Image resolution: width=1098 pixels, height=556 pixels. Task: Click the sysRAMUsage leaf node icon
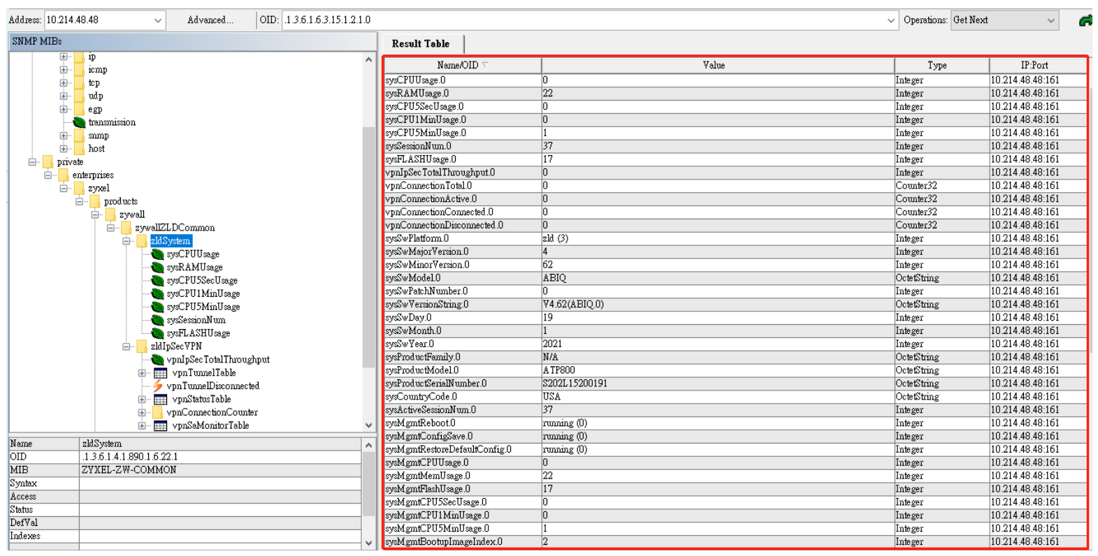pos(158,268)
